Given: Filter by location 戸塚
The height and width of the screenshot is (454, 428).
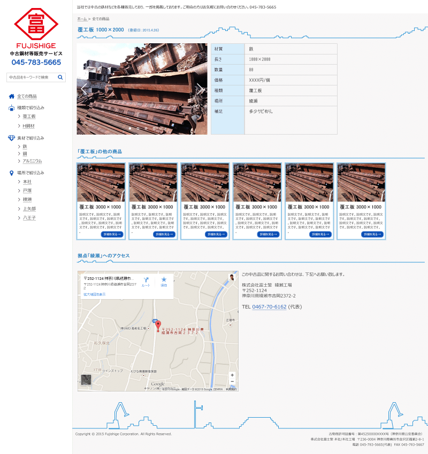Looking at the screenshot, I should 27,191.
